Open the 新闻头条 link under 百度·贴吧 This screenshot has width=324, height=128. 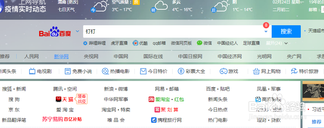click(218, 99)
